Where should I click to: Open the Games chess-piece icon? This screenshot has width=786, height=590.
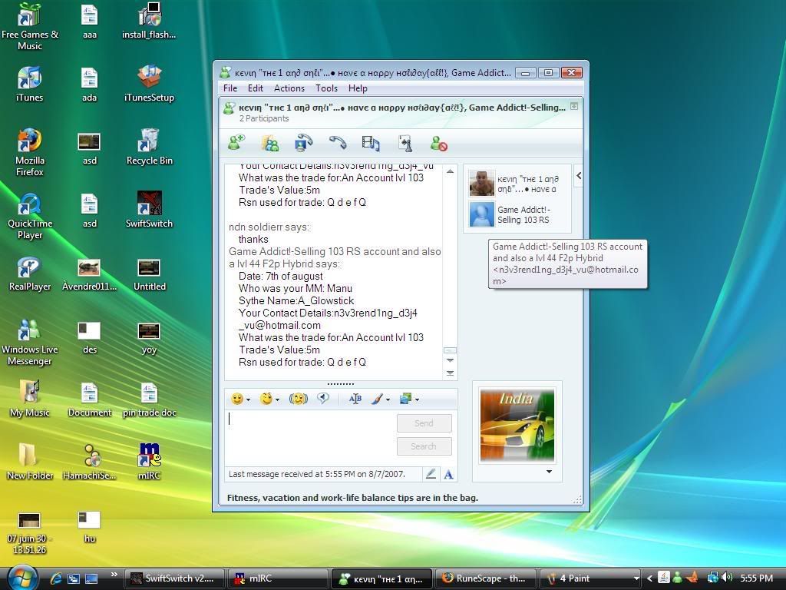click(405, 144)
